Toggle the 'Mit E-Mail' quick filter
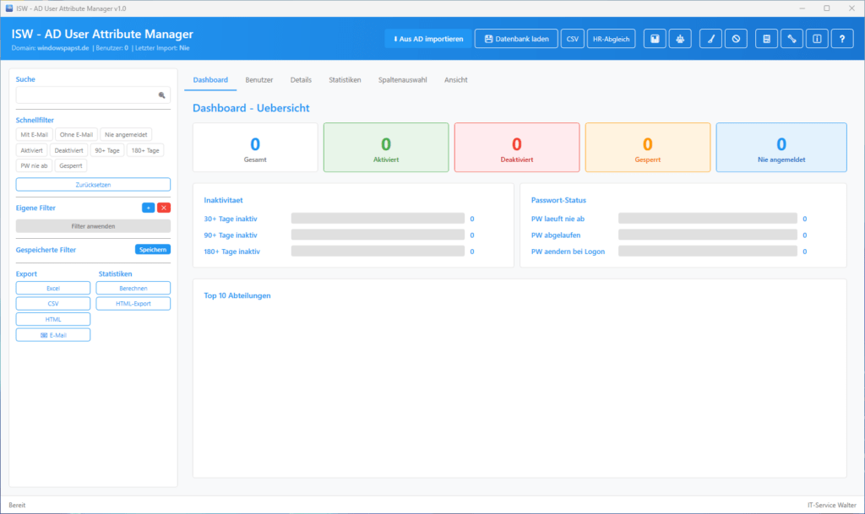Image resolution: width=865 pixels, height=514 pixels. point(35,134)
